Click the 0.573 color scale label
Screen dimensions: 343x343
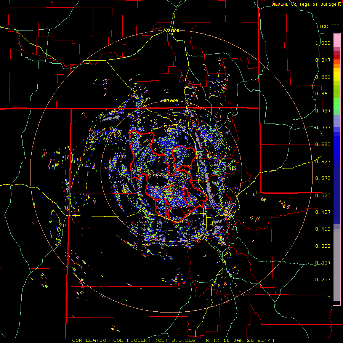pyautogui.click(x=323, y=178)
